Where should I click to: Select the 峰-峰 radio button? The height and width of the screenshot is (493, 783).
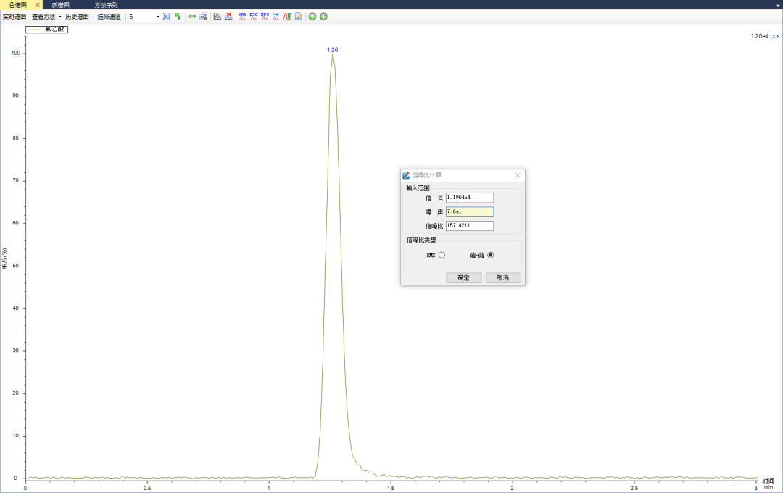[x=491, y=255]
